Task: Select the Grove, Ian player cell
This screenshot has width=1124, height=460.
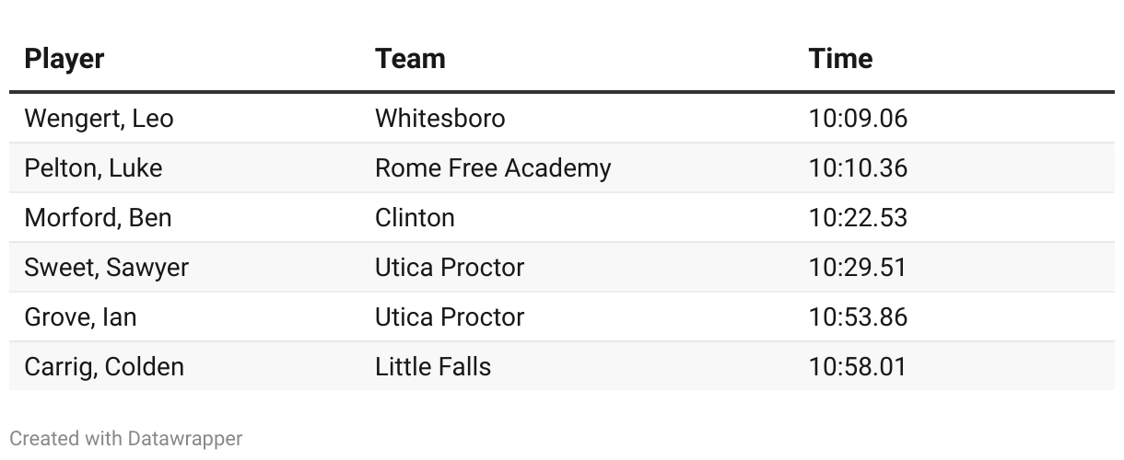Action: coord(80,317)
